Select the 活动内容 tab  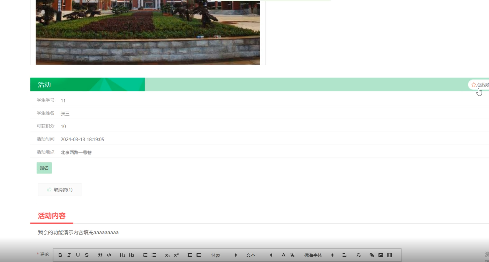[x=52, y=216]
